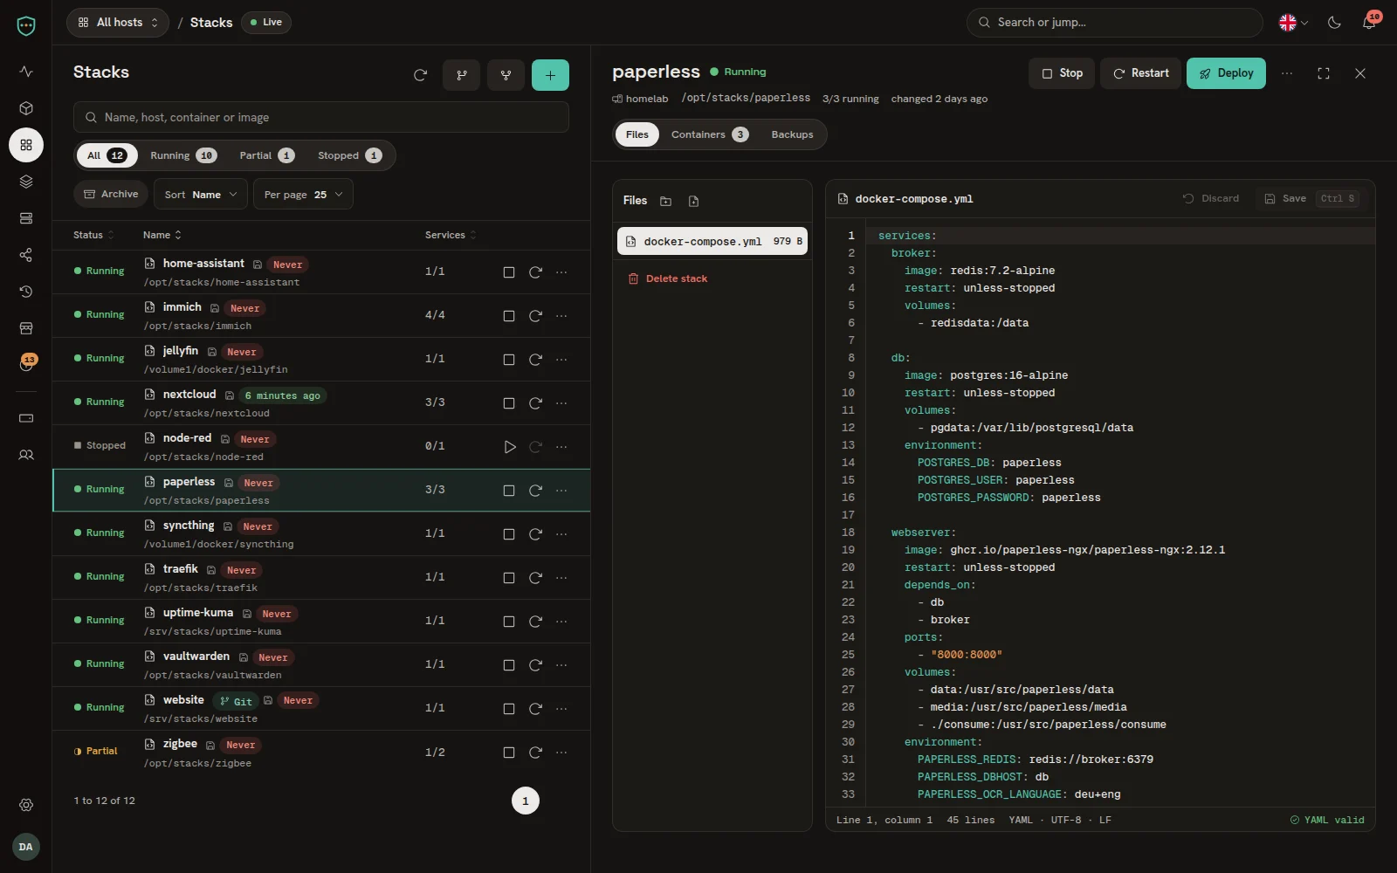Open more actions for nextcloud row
The height and width of the screenshot is (873, 1397).
(x=561, y=403)
